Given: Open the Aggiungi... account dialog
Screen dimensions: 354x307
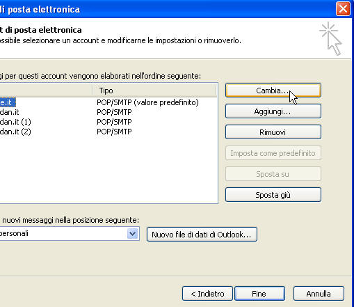Looking at the screenshot, I should (x=273, y=111).
